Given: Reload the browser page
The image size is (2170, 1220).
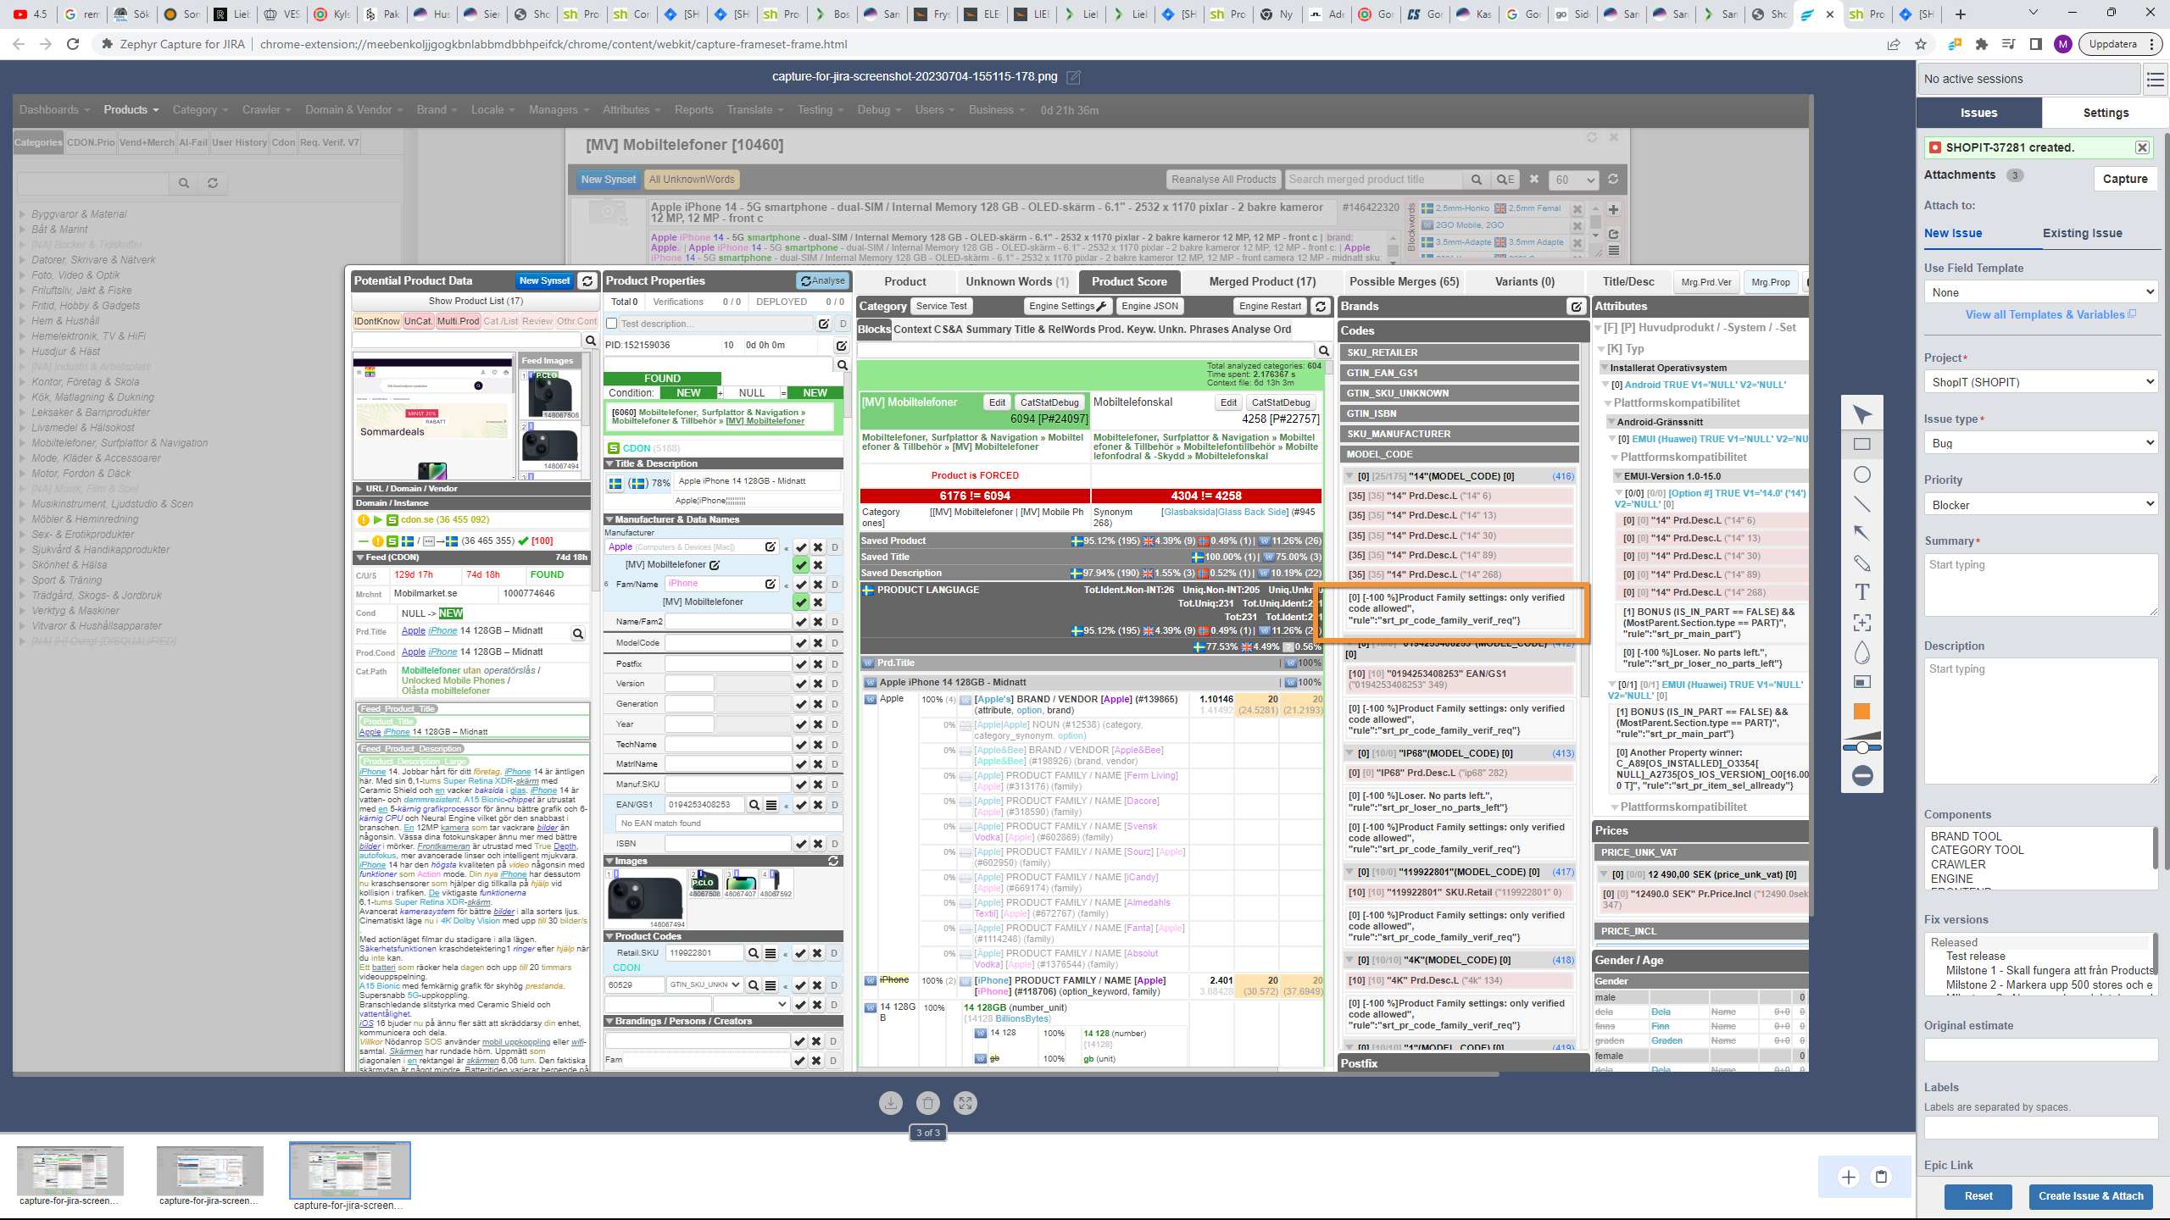Looking at the screenshot, I should (x=73, y=44).
